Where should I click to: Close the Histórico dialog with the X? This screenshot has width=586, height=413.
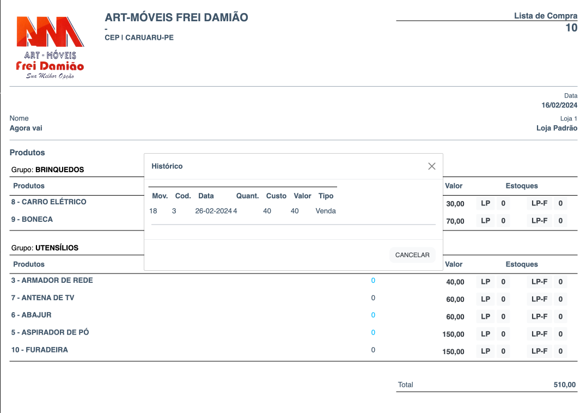pyautogui.click(x=432, y=166)
